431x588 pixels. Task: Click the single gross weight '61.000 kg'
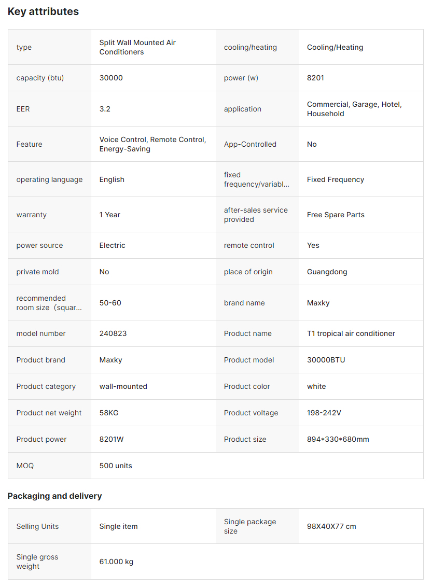coord(116,562)
